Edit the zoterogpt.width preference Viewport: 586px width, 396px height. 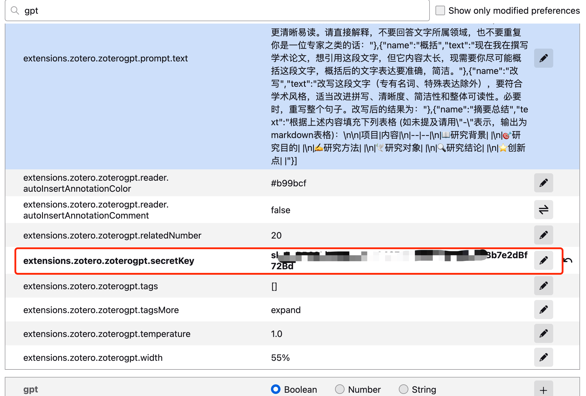[543, 357]
